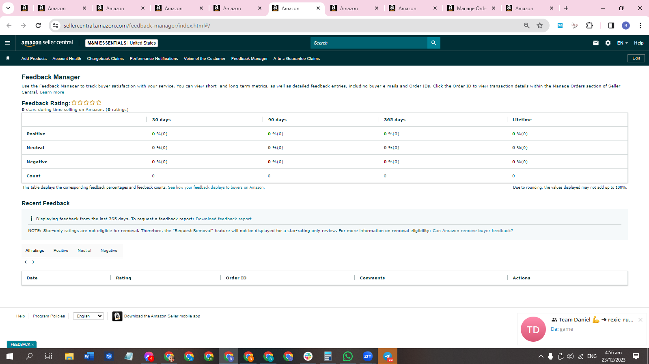Open Add Products menu item
The height and width of the screenshot is (364, 649).
point(34,59)
